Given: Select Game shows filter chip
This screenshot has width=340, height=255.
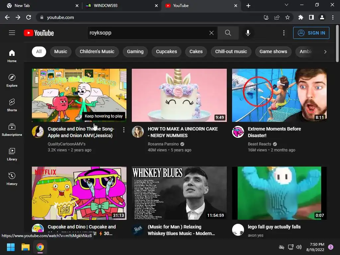Looking at the screenshot, I should 273,51.
